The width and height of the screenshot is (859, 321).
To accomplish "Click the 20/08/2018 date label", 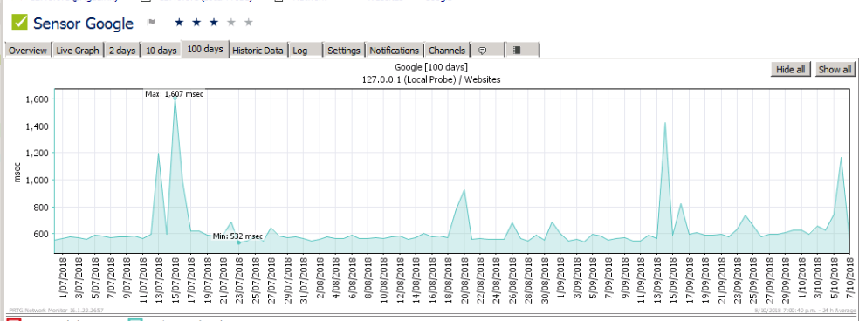I will point(464,280).
